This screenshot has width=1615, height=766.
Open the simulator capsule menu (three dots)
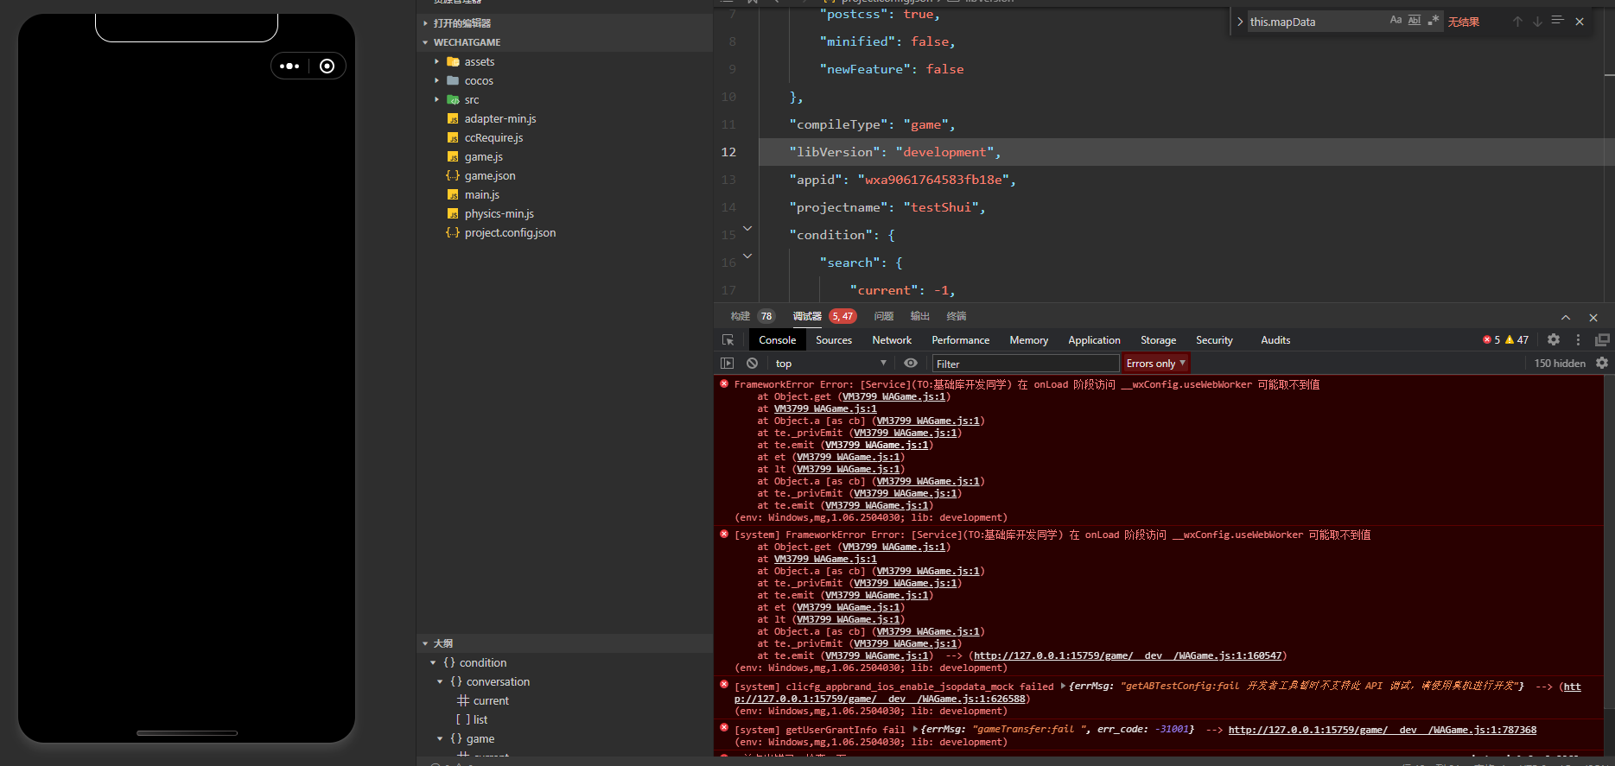(289, 66)
